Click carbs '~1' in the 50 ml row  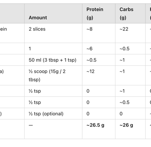(x=122, y=60)
